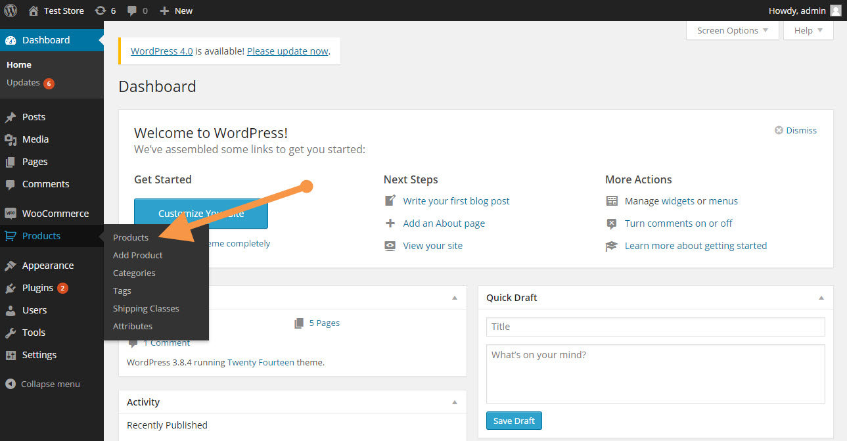Click the admin avatar thumbnail

pos(836,11)
